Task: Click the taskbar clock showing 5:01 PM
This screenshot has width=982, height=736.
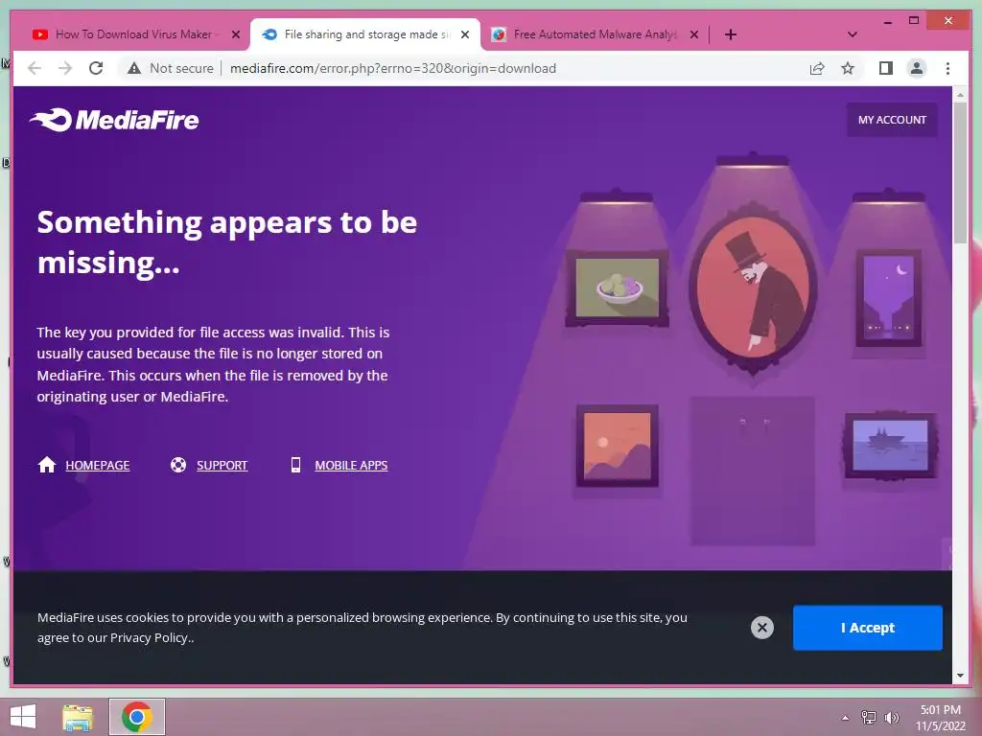Action: pos(940,718)
